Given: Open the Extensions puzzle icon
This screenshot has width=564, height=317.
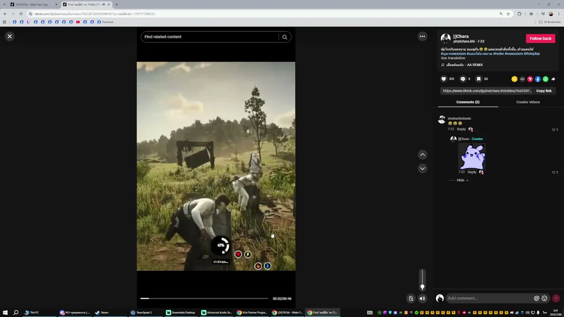Looking at the screenshot, I should [519, 14].
